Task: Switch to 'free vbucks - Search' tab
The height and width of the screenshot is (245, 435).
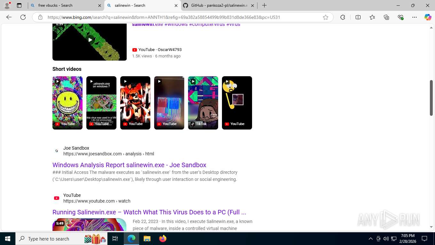Action: [66, 5]
